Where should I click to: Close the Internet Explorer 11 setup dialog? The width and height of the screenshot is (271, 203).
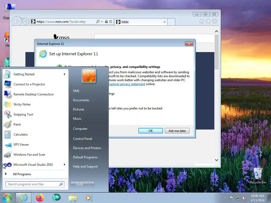point(189,44)
